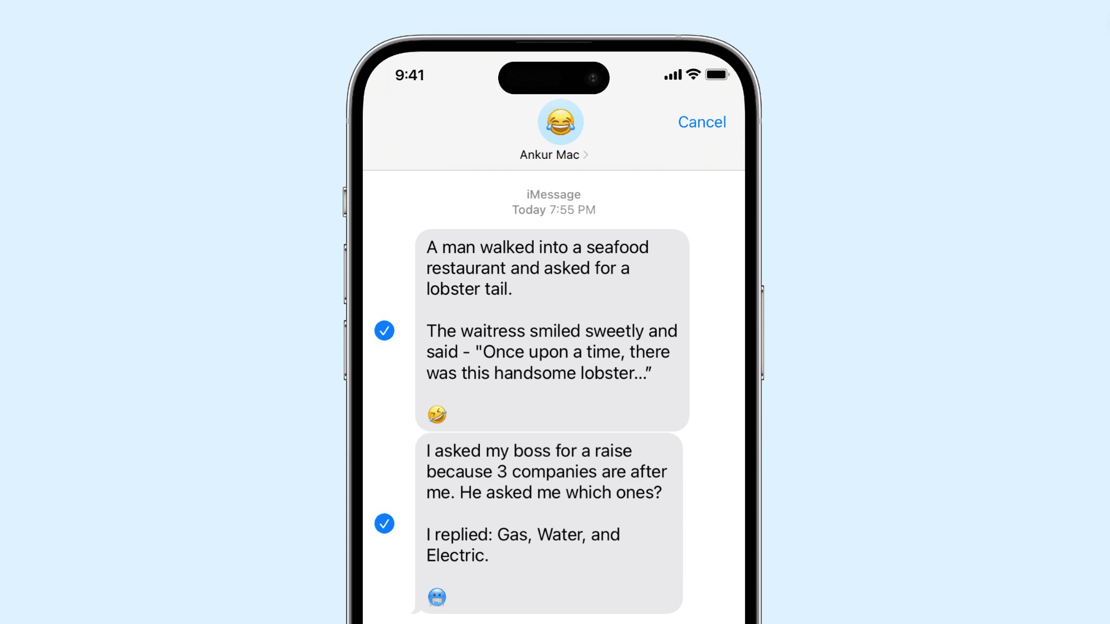Tap the rolling on floor laughing emoji
This screenshot has height=624, width=1110.
436,414
